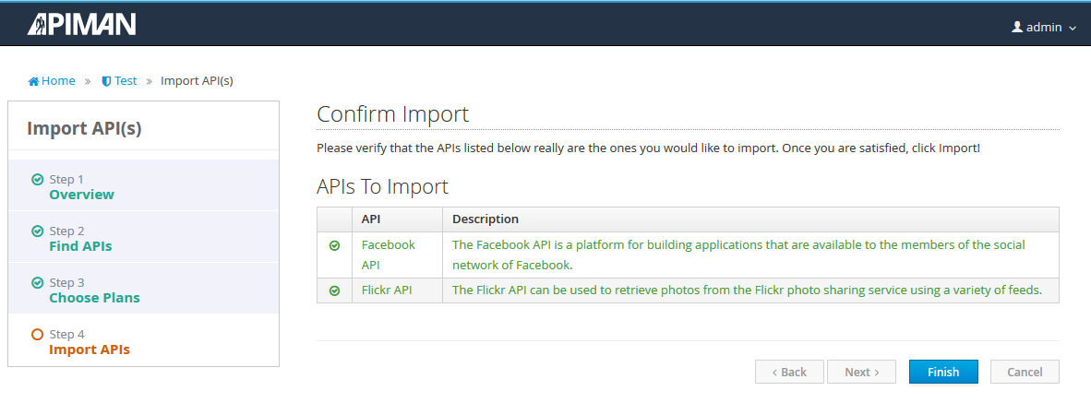Click Finish to import APIs
This screenshot has height=403, width=1091.
tap(943, 372)
